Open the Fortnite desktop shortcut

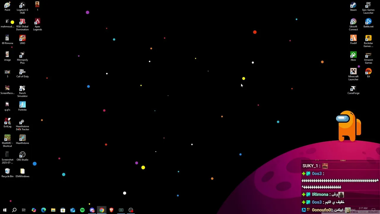(22, 106)
